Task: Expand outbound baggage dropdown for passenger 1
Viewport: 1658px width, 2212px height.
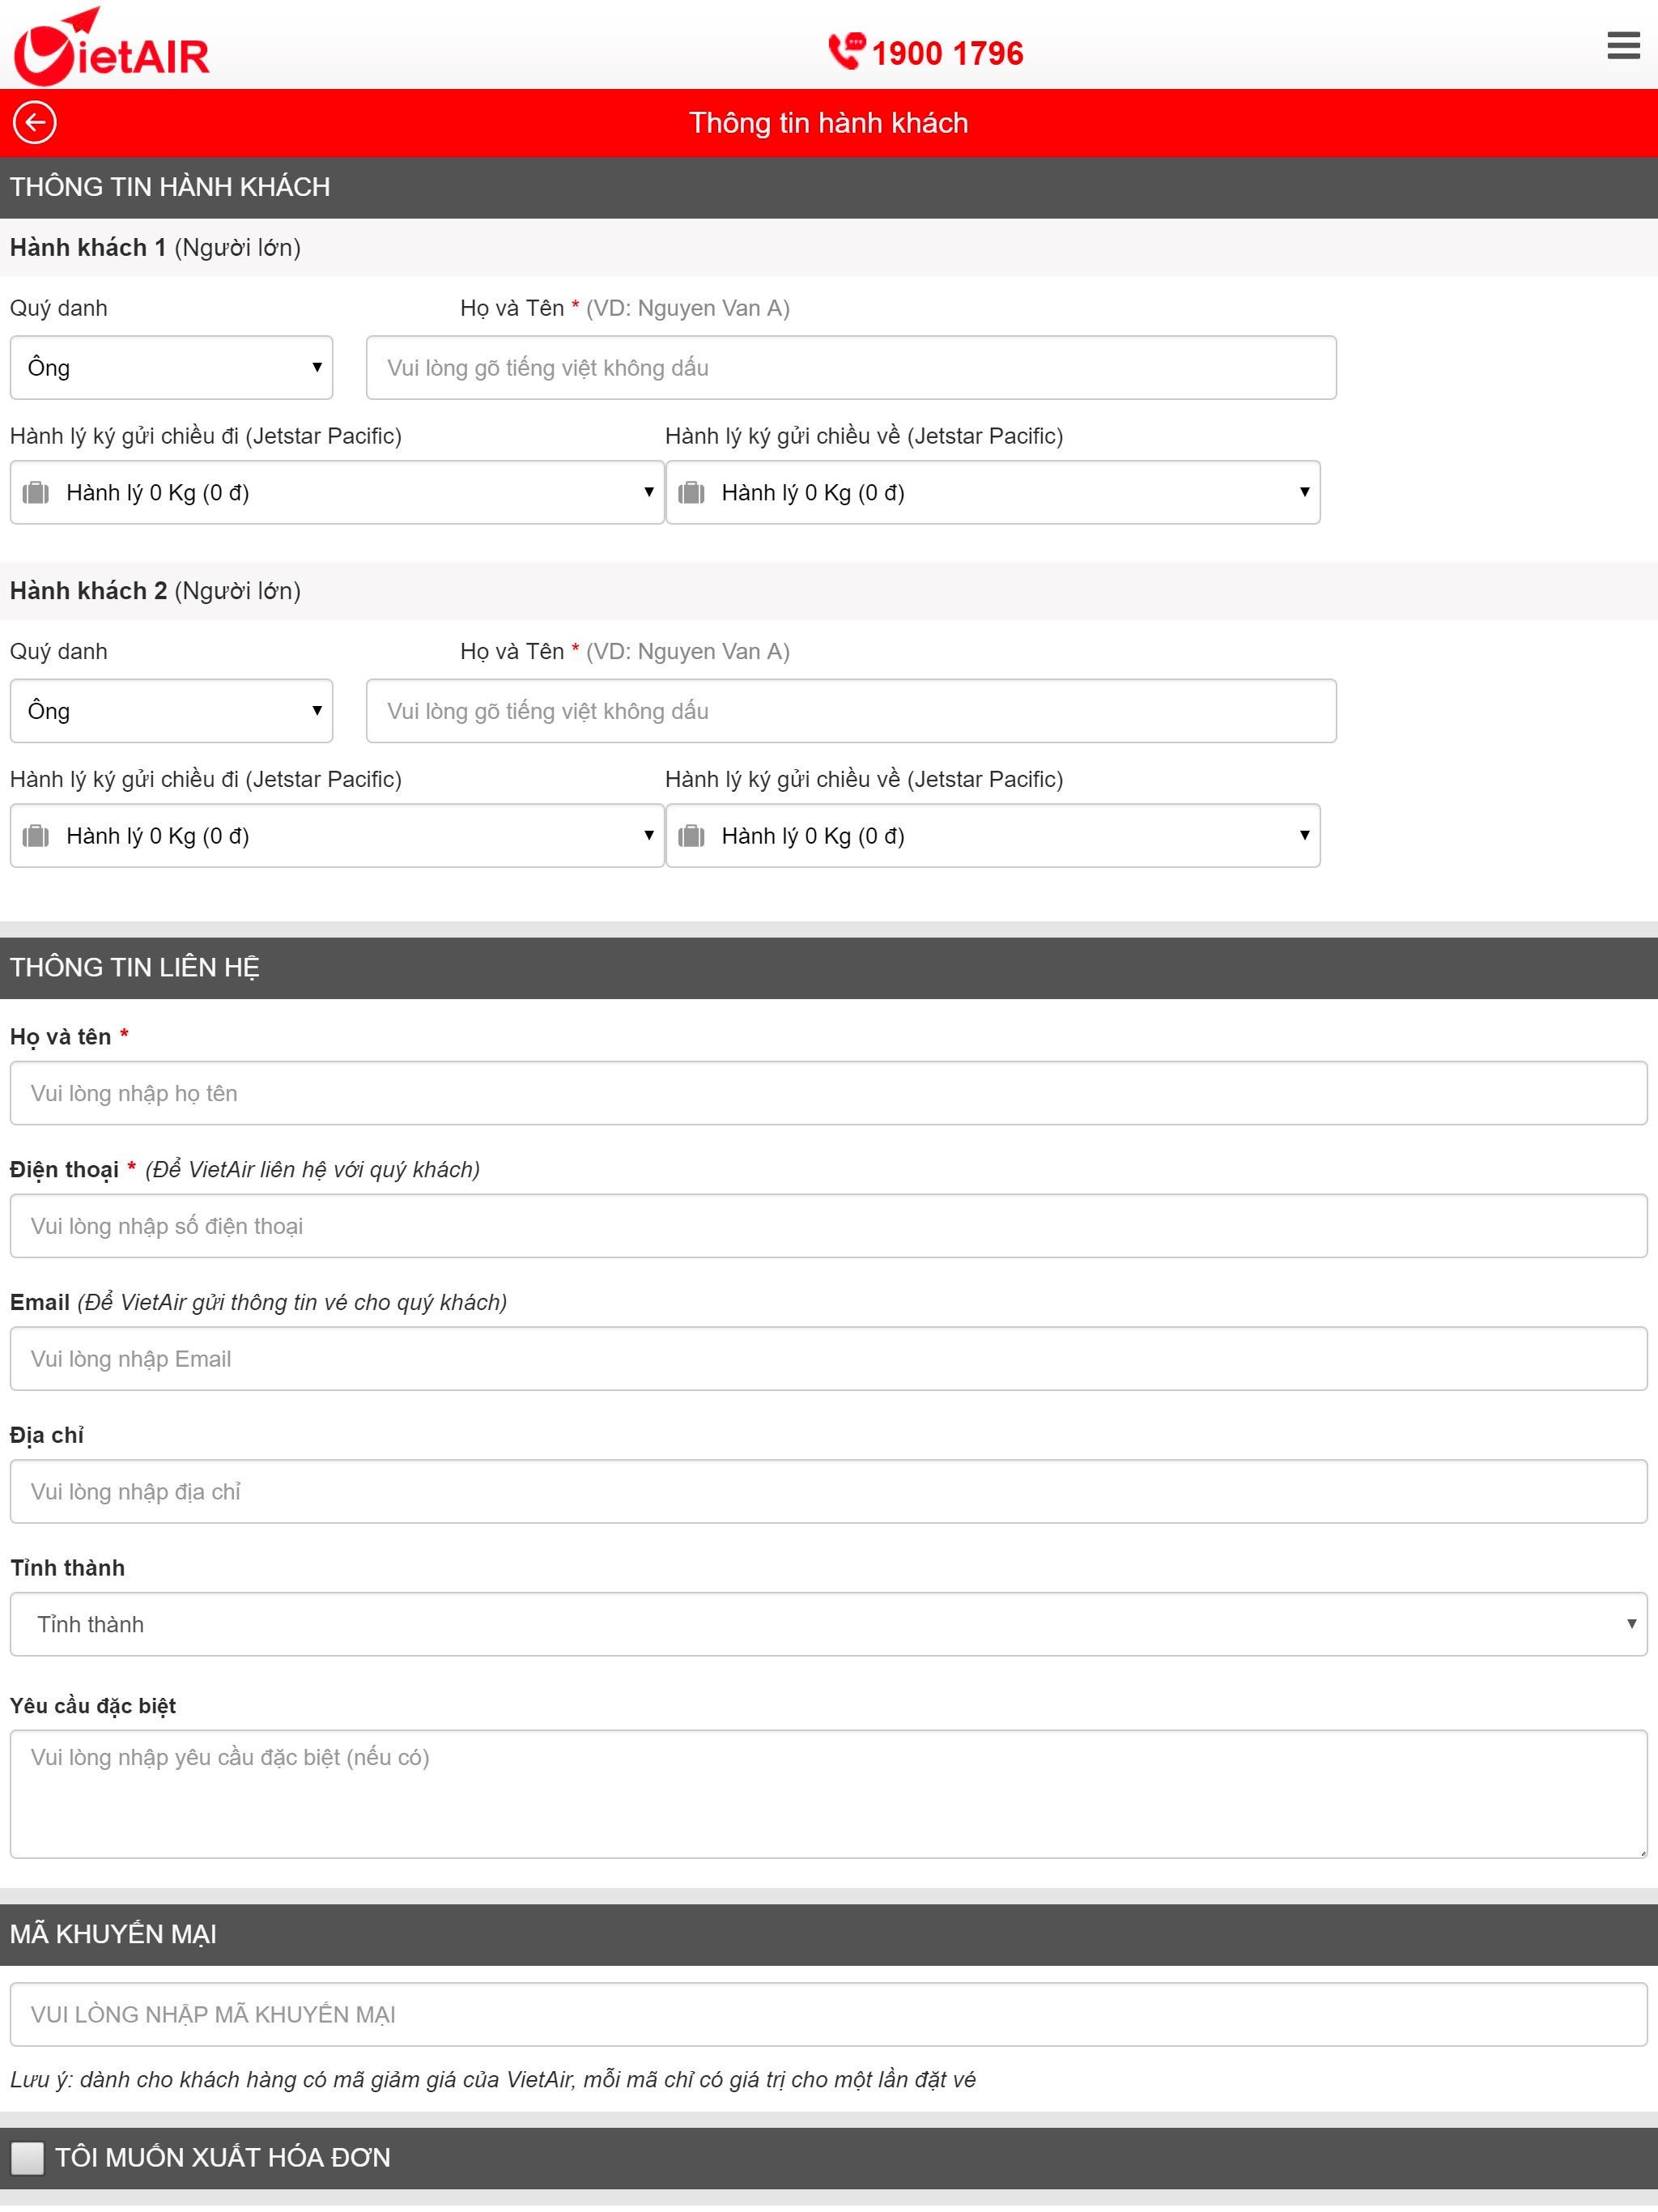Action: click(337, 492)
